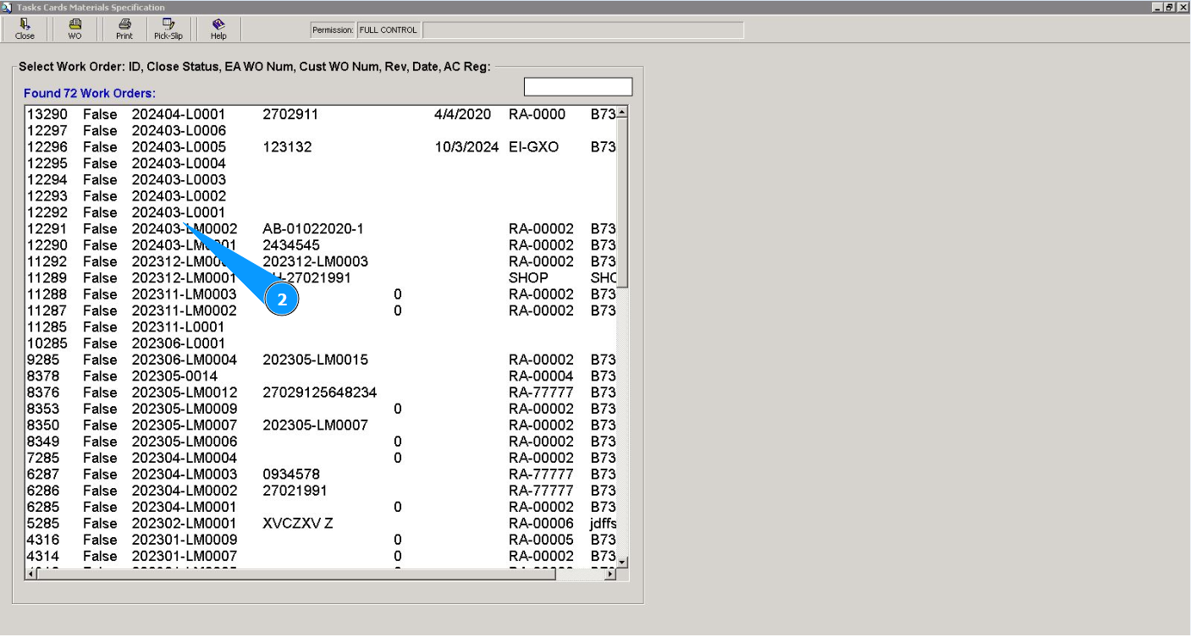Select work order row 7285
The image size is (1191, 637).
pos(321,458)
